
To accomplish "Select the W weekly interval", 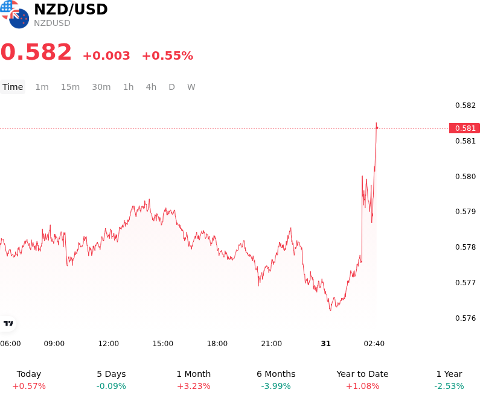I will 191,87.
